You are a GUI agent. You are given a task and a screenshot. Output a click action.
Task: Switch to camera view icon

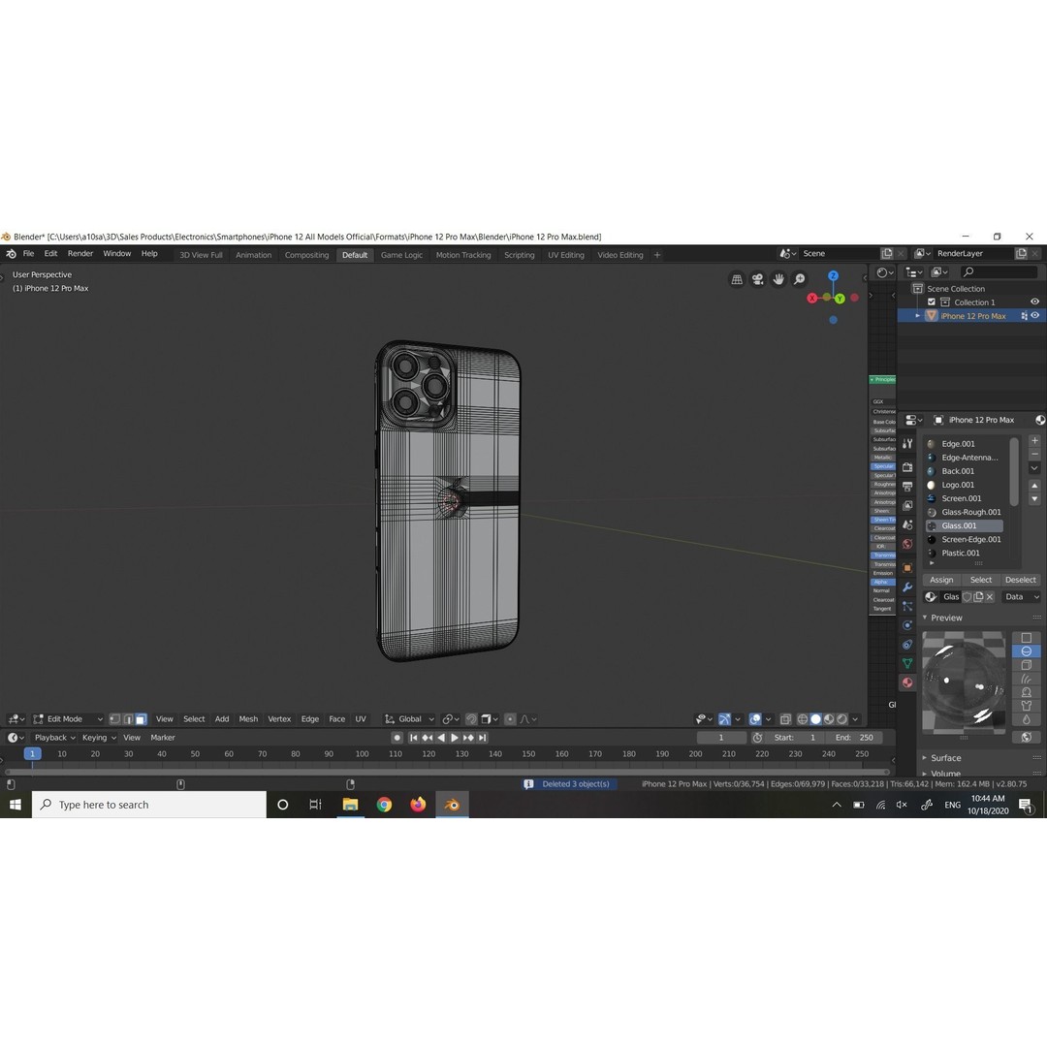(x=757, y=279)
